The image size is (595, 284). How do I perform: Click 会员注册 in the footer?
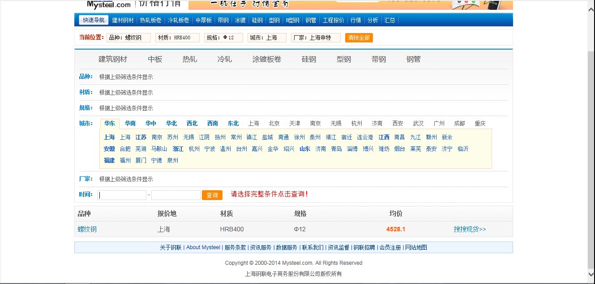tap(390, 247)
